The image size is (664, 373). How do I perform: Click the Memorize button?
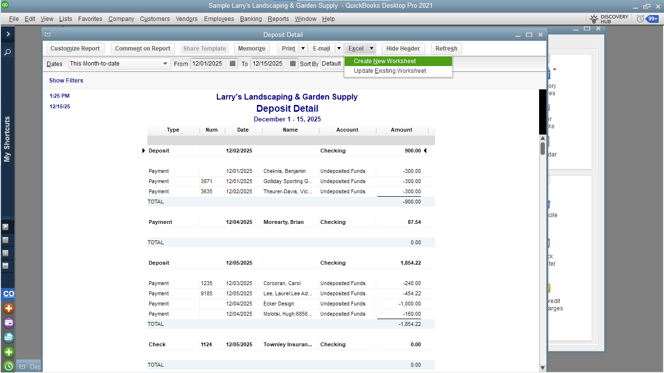coord(252,49)
